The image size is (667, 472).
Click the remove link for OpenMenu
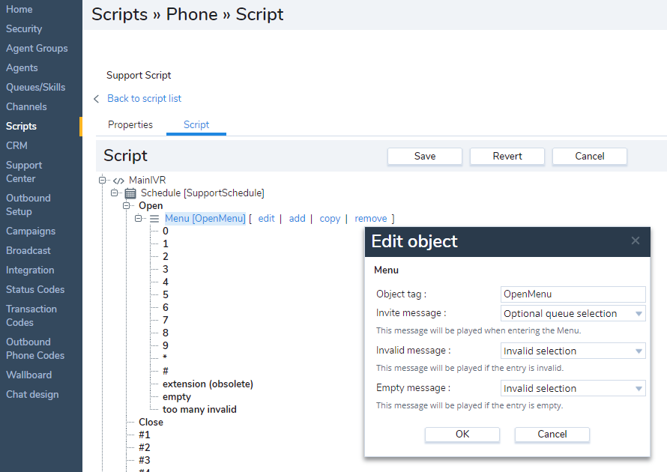tap(370, 219)
